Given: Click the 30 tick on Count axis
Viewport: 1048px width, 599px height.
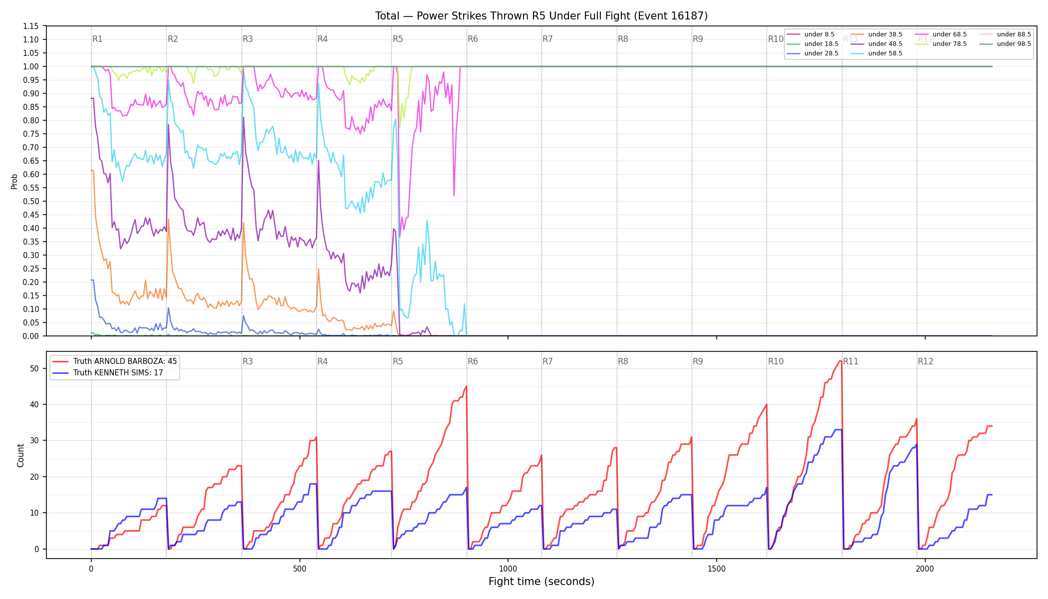Looking at the screenshot, I should coord(34,441).
